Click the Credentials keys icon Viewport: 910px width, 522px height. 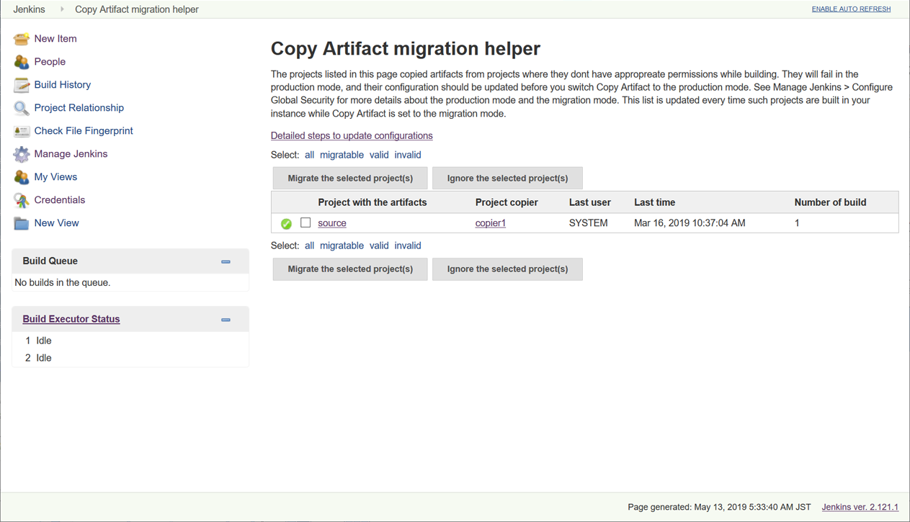click(x=21, y=200)
